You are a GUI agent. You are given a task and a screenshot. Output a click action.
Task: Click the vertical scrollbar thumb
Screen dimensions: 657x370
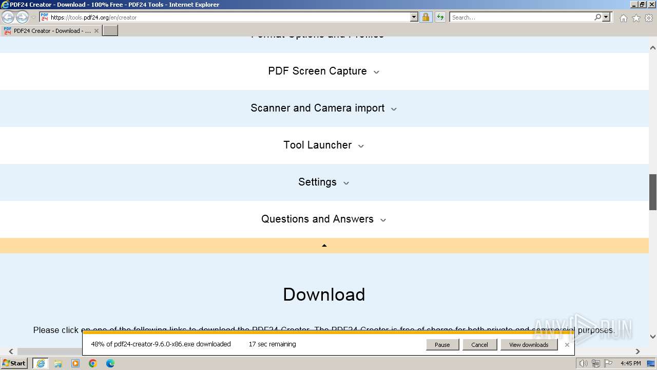[x=653, y=192]
